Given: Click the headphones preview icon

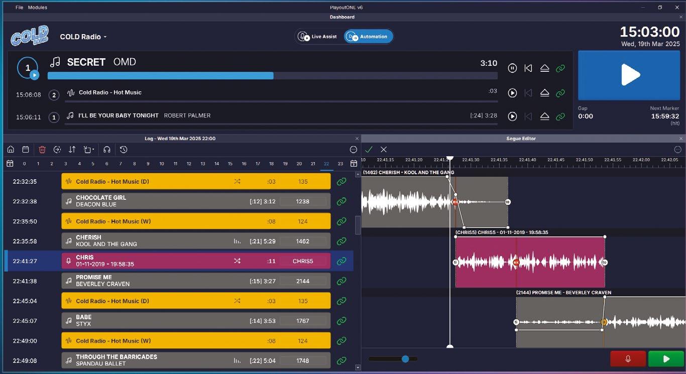Looking at the screenshot, I should coord(107,150).
